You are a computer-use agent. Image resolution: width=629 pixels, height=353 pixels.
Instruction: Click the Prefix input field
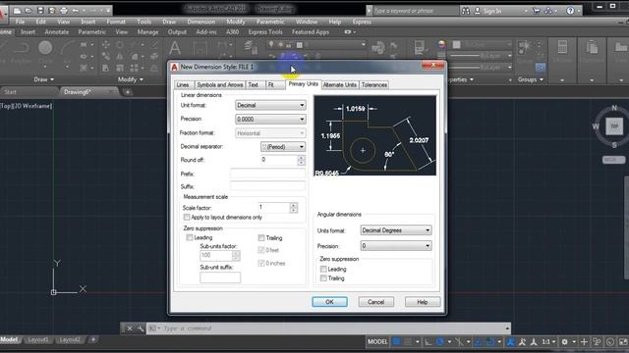pos(267,174)
